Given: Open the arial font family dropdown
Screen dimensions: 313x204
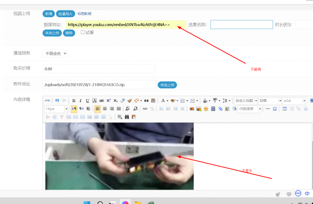Looking at the screenshot, I should (x=294, y=101).
